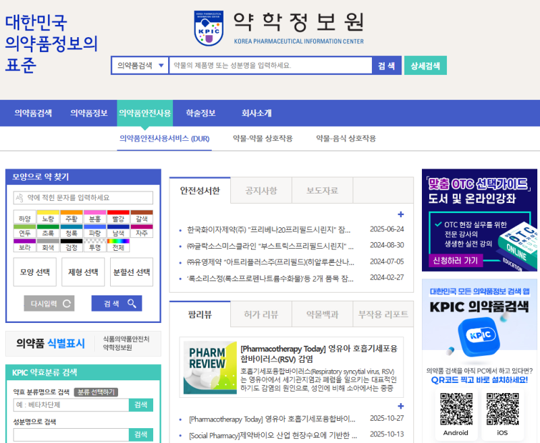540x443 pixels.
Task: Open the 학술정보 menu
Action: [x=200, y=113]
